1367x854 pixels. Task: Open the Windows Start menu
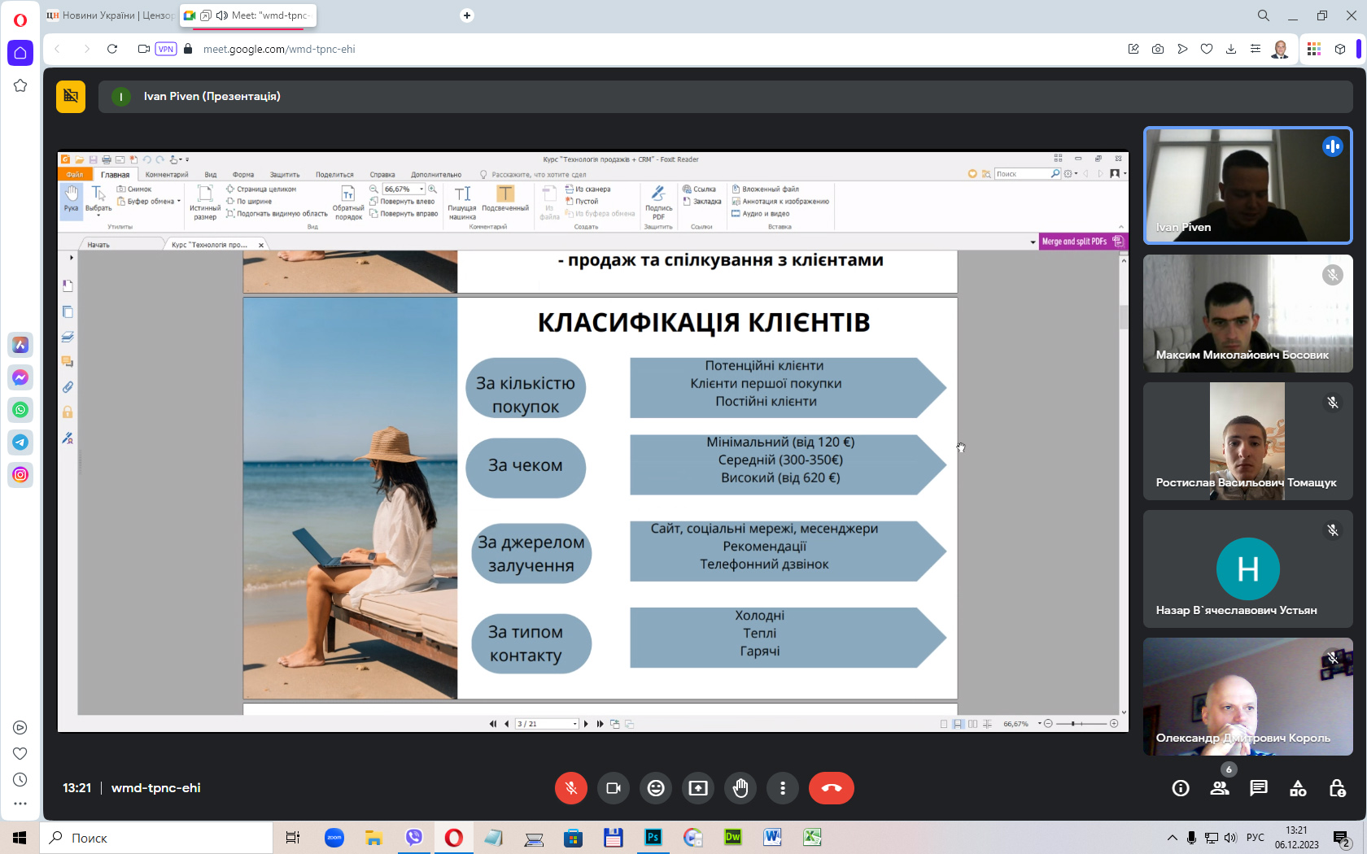pyautogui.click(x=20, y=838)
